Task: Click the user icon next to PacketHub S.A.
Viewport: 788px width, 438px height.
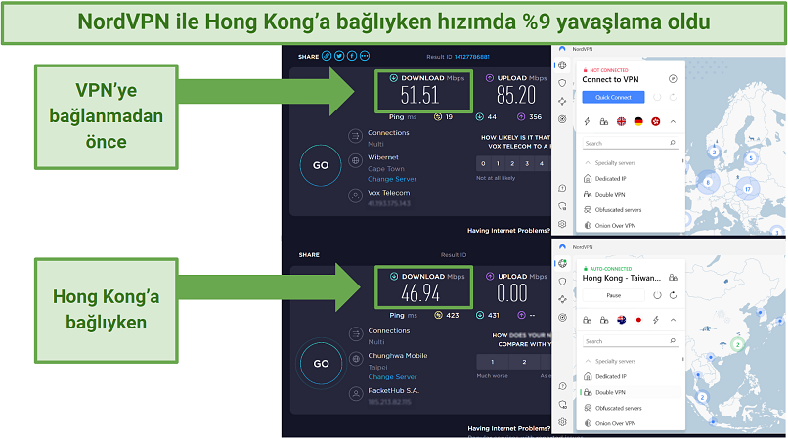Action: click(x=356, y=394)
